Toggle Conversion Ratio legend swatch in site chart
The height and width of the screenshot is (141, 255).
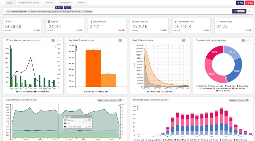coord(35,91)
